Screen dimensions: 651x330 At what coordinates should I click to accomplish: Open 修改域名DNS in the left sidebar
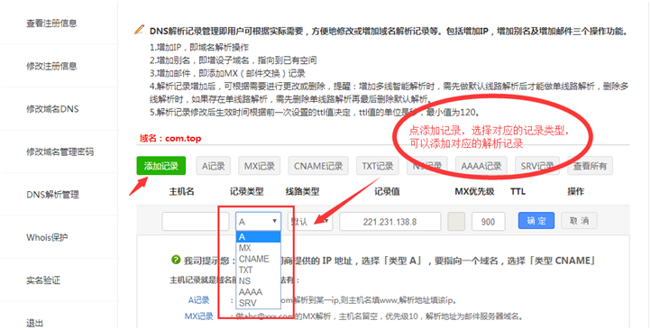52,109
